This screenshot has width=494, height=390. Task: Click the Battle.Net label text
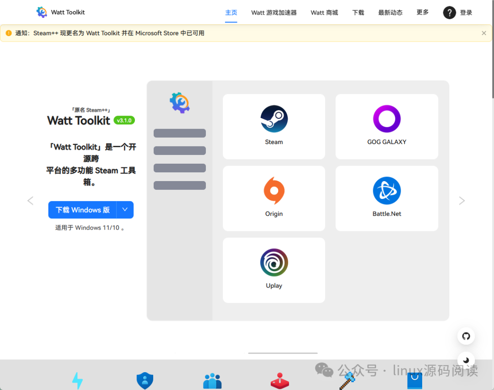click(x=387, y=214)
